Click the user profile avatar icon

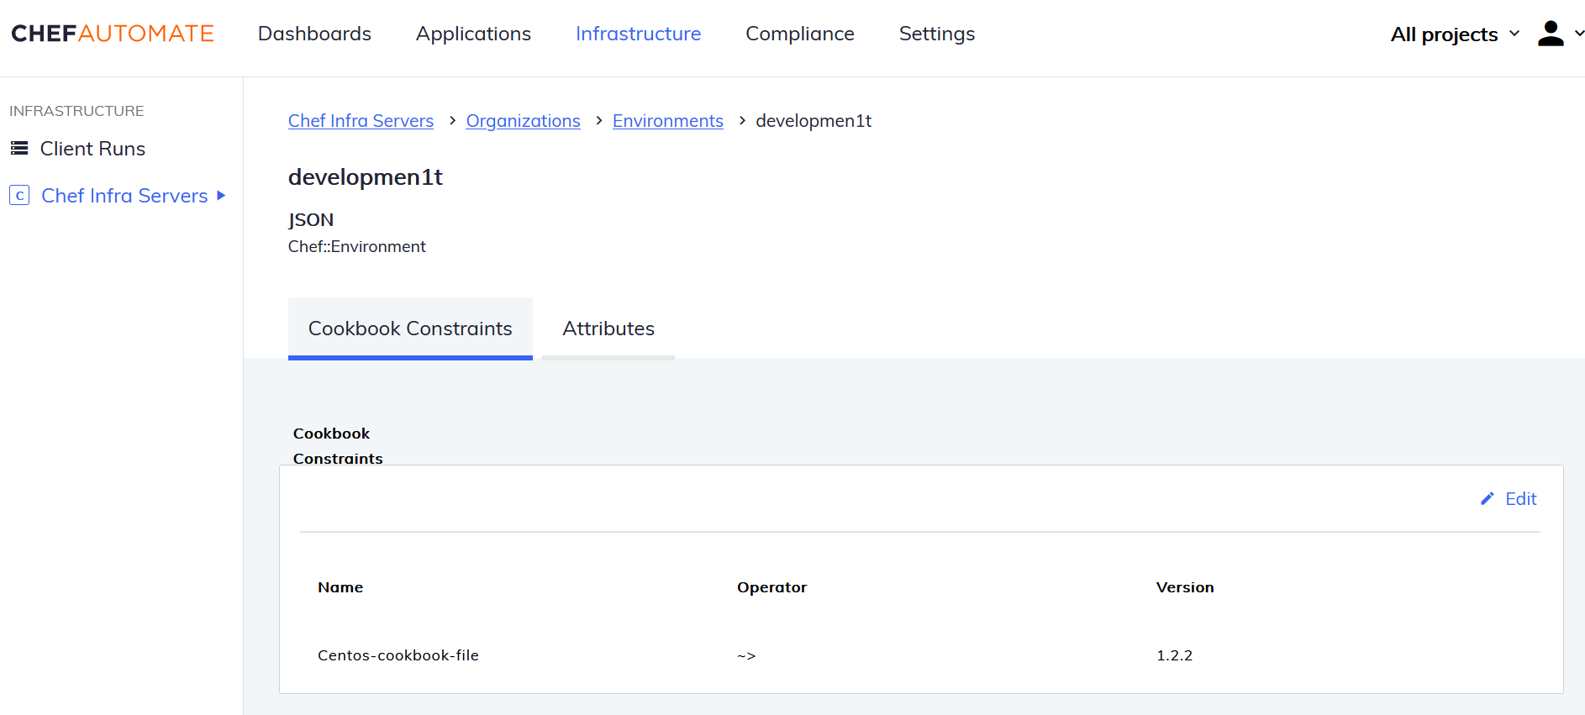pyautogui.click(x=1550, y=34)
